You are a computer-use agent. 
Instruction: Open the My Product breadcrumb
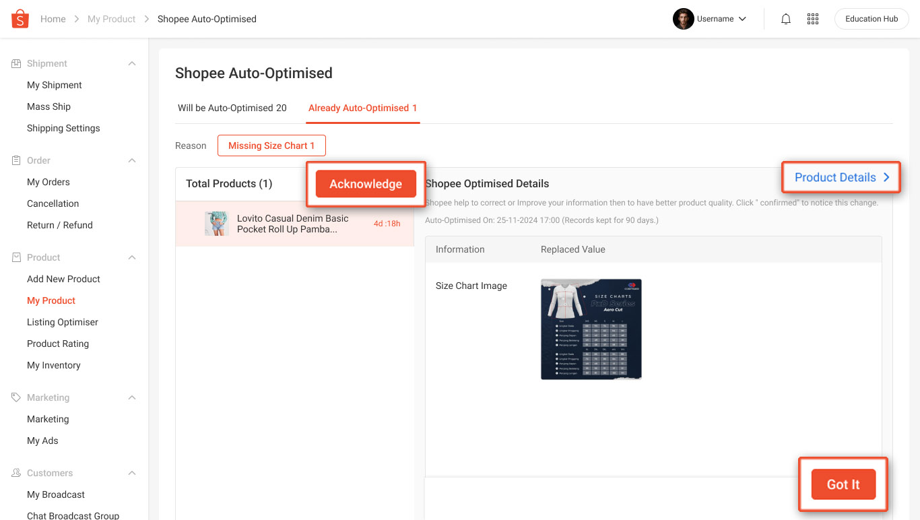click(112, 19)
